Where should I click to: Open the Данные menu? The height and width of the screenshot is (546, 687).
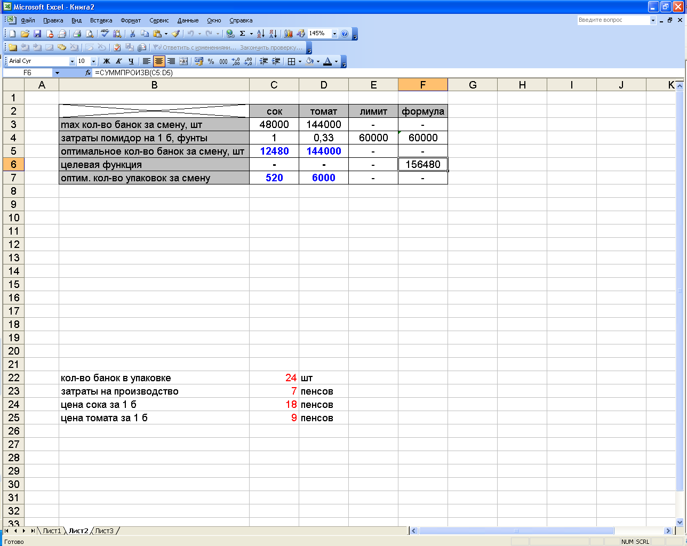point(188,20)
